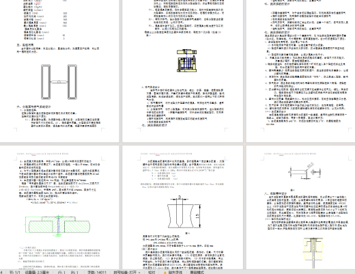Click the red underlined link in bottom-left page header

pyautogui.click(x=33, y=154)
